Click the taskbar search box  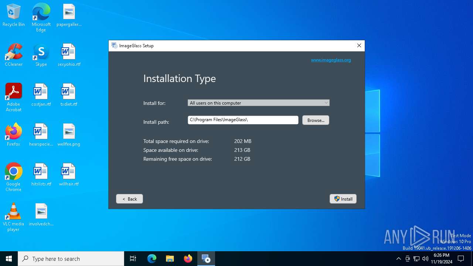71,259
